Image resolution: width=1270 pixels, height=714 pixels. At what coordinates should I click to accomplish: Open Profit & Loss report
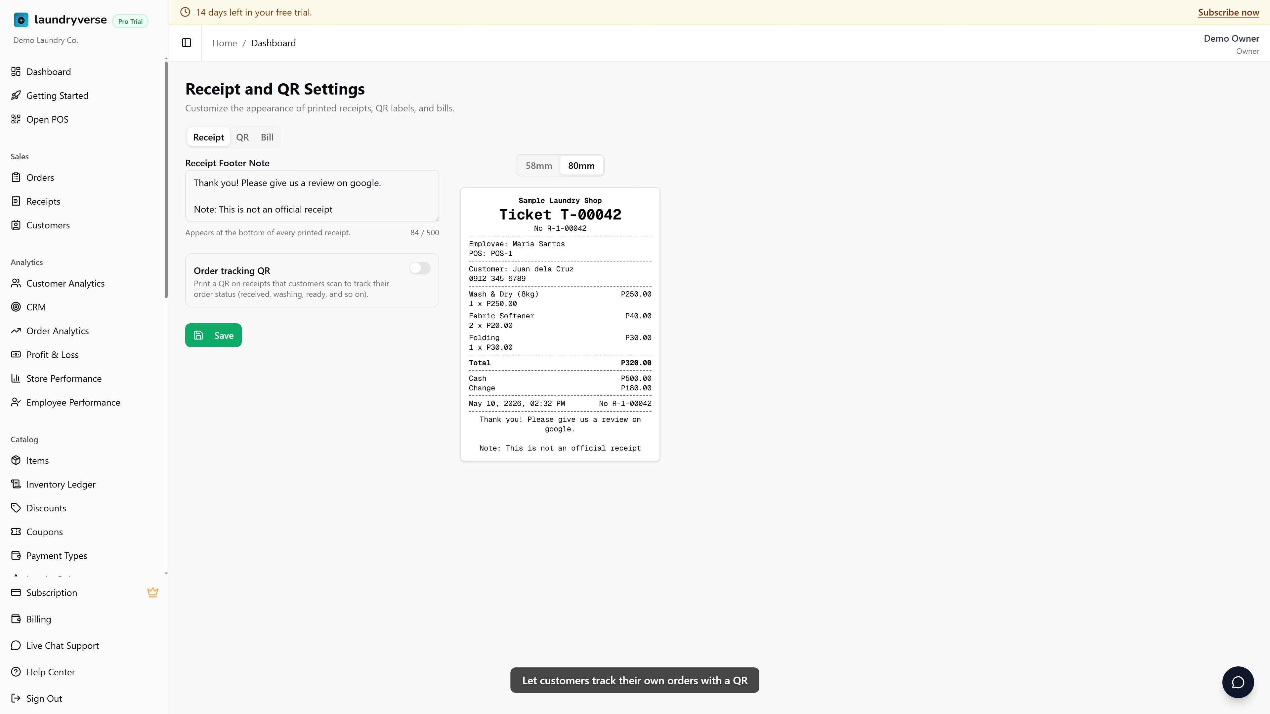point(52,355)
